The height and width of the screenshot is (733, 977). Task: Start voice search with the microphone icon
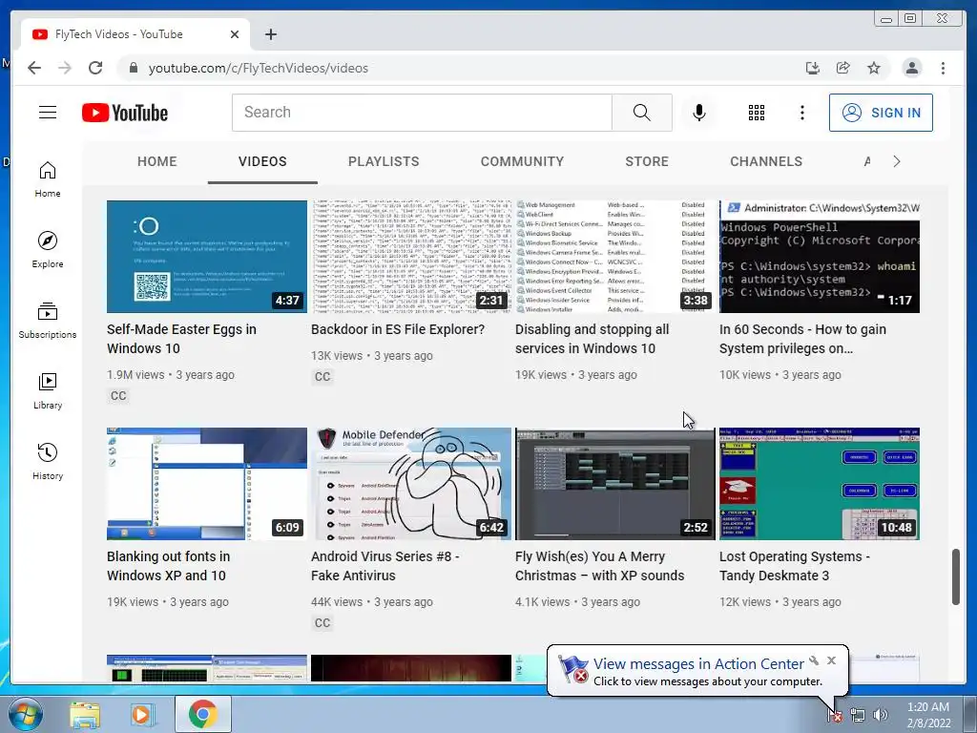699,113
